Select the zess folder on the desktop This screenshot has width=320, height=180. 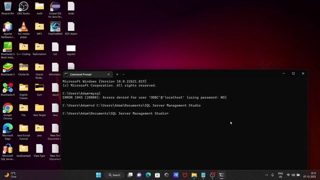39,130
